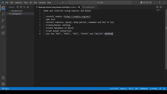
Task: Open notifications bell in status bar
Action: (164, 89)
